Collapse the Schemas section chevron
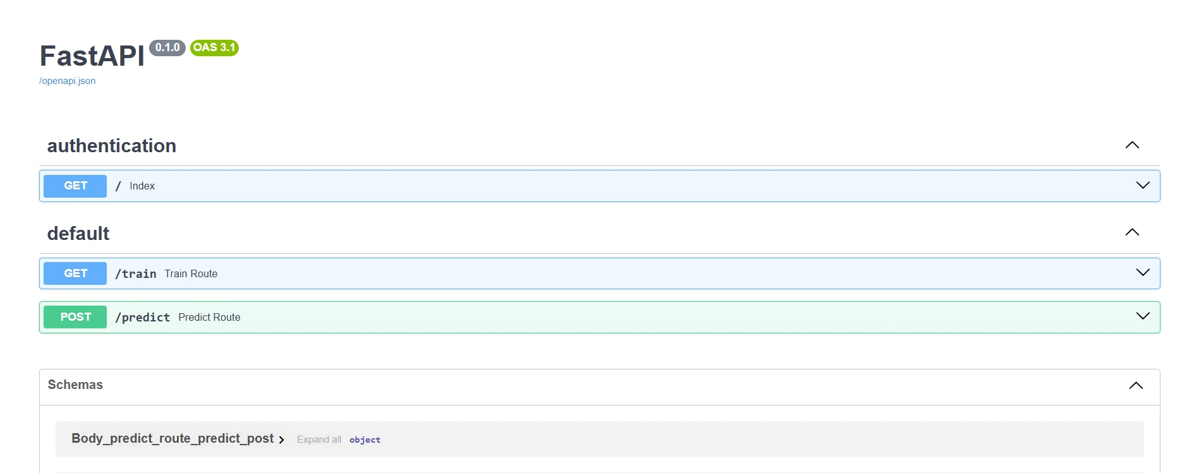Image resolution: width=1199 pixels, height=473 pixels. [x=1136, y=385]
